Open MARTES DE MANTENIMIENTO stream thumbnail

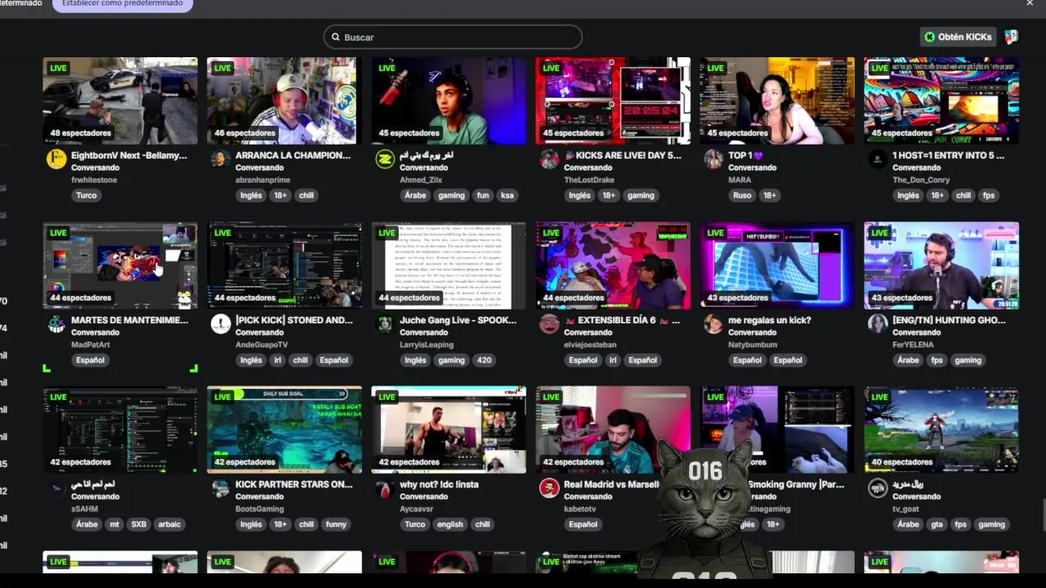click(x=120, y=265)
